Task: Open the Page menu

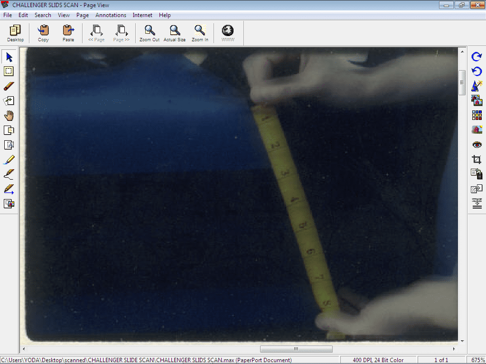Action: click(83, 15)
